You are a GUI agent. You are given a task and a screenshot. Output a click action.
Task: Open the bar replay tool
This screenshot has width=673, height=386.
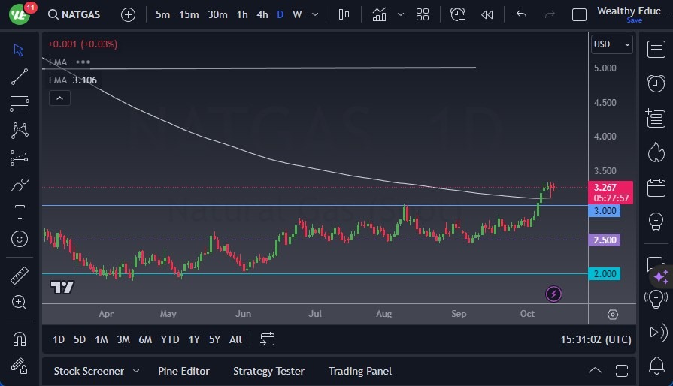click(487, 14)
